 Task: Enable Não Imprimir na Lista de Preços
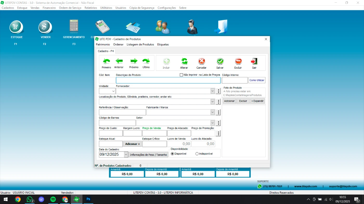click(x=181, y=75)
